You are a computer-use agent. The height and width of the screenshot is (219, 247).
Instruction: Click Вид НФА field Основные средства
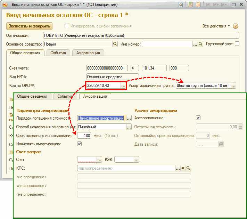[113, 77]
